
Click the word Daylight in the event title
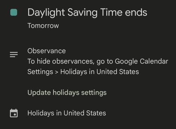coord(46,13)
